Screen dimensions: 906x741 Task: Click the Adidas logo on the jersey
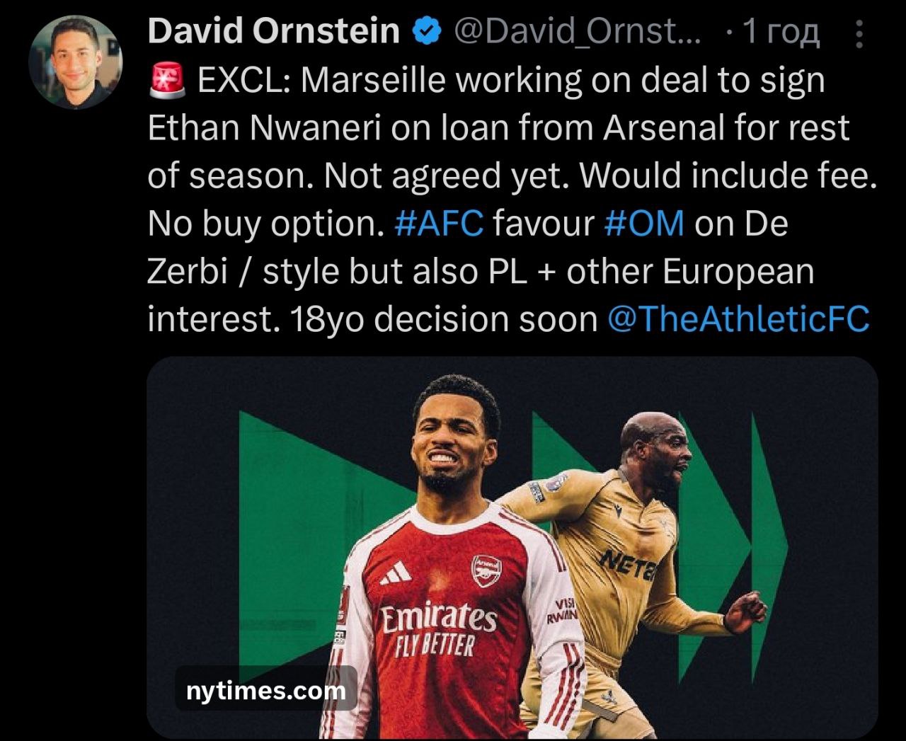(396, 575)
